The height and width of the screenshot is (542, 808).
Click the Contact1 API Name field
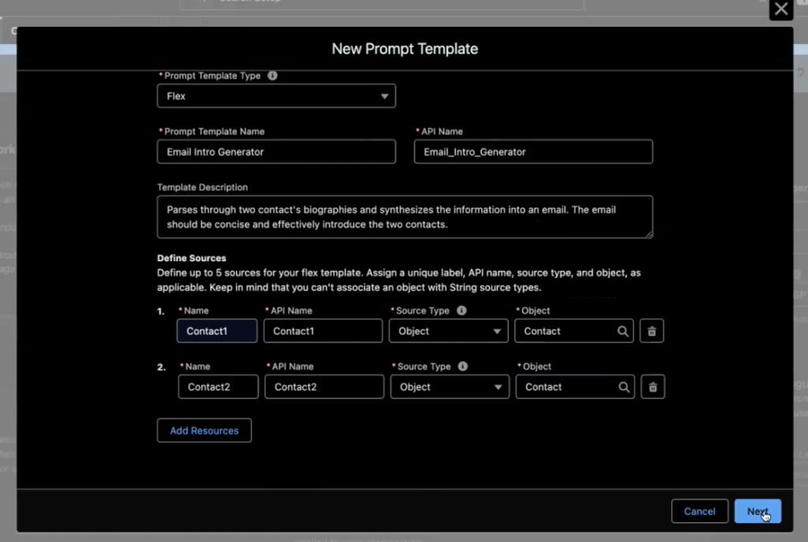click(323, 331)
